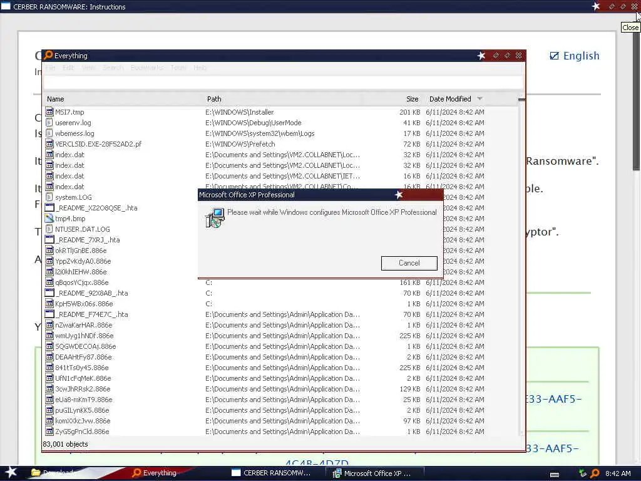The width and height of the screenshot is (641, 481).
Task: Open the File menu in Everything
Action: (50, 68)
